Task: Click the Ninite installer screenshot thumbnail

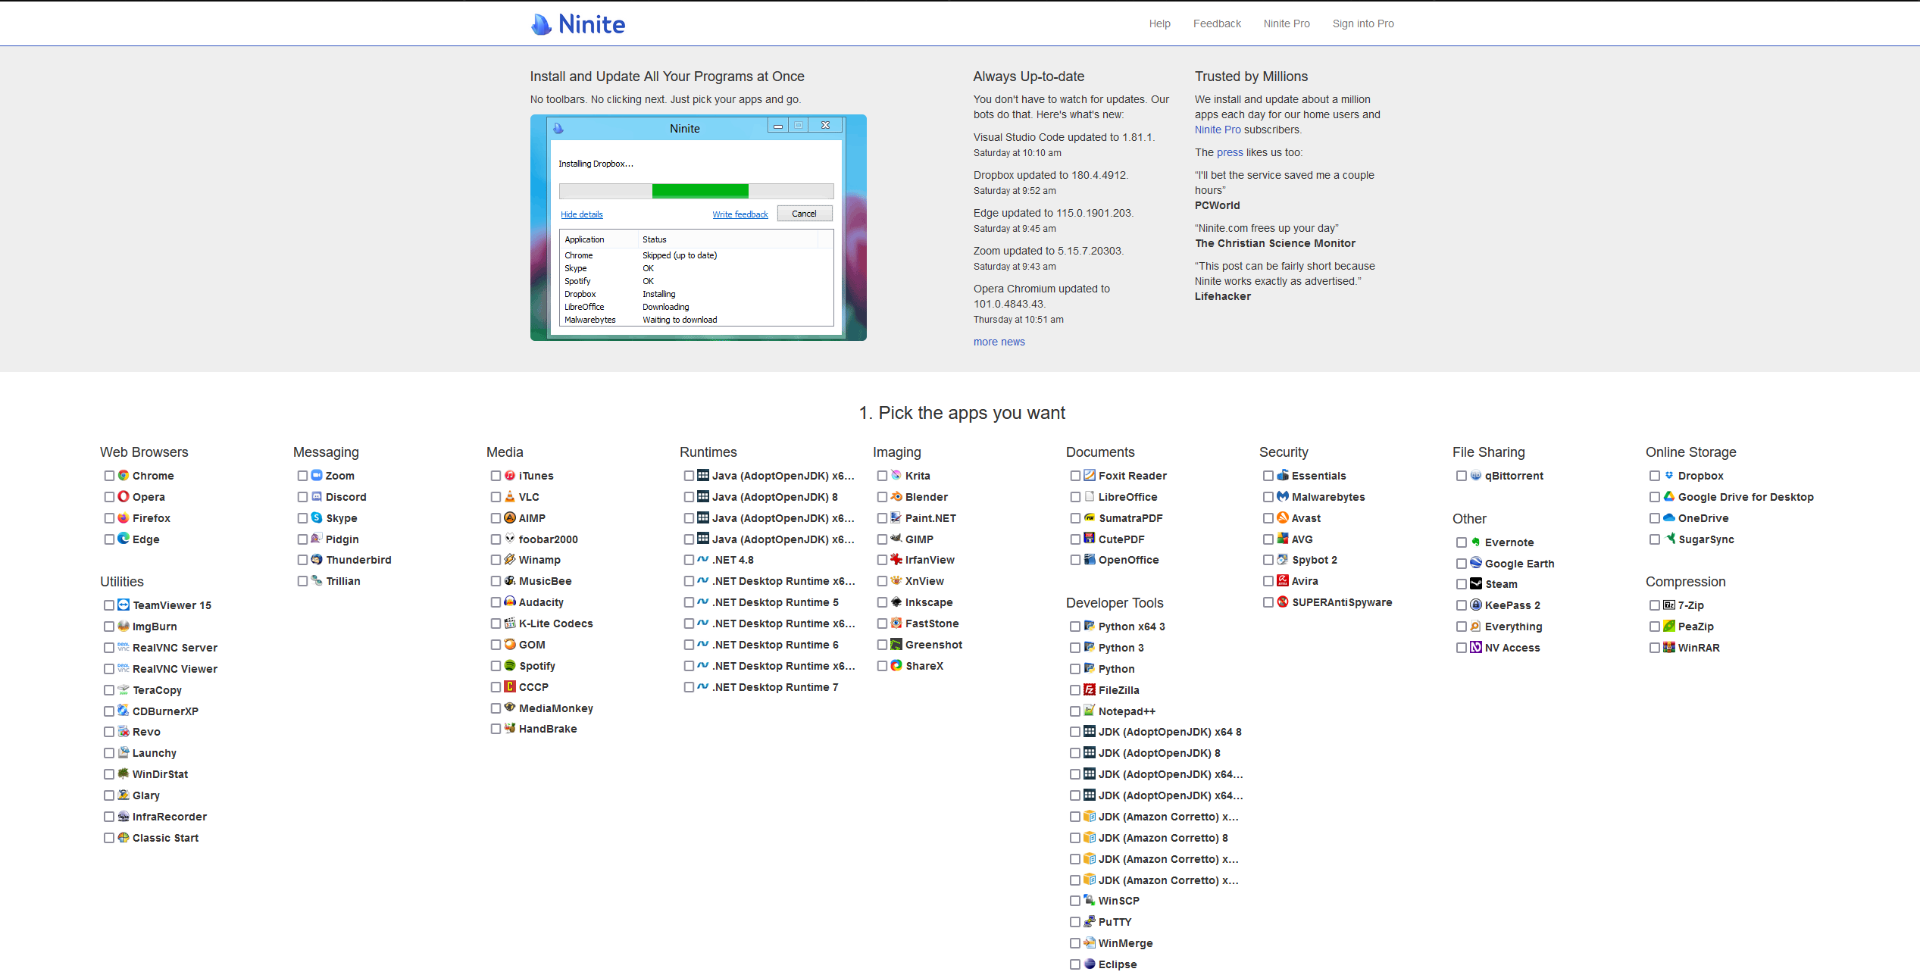Action: pyautogui.click(x=698, y=227)
